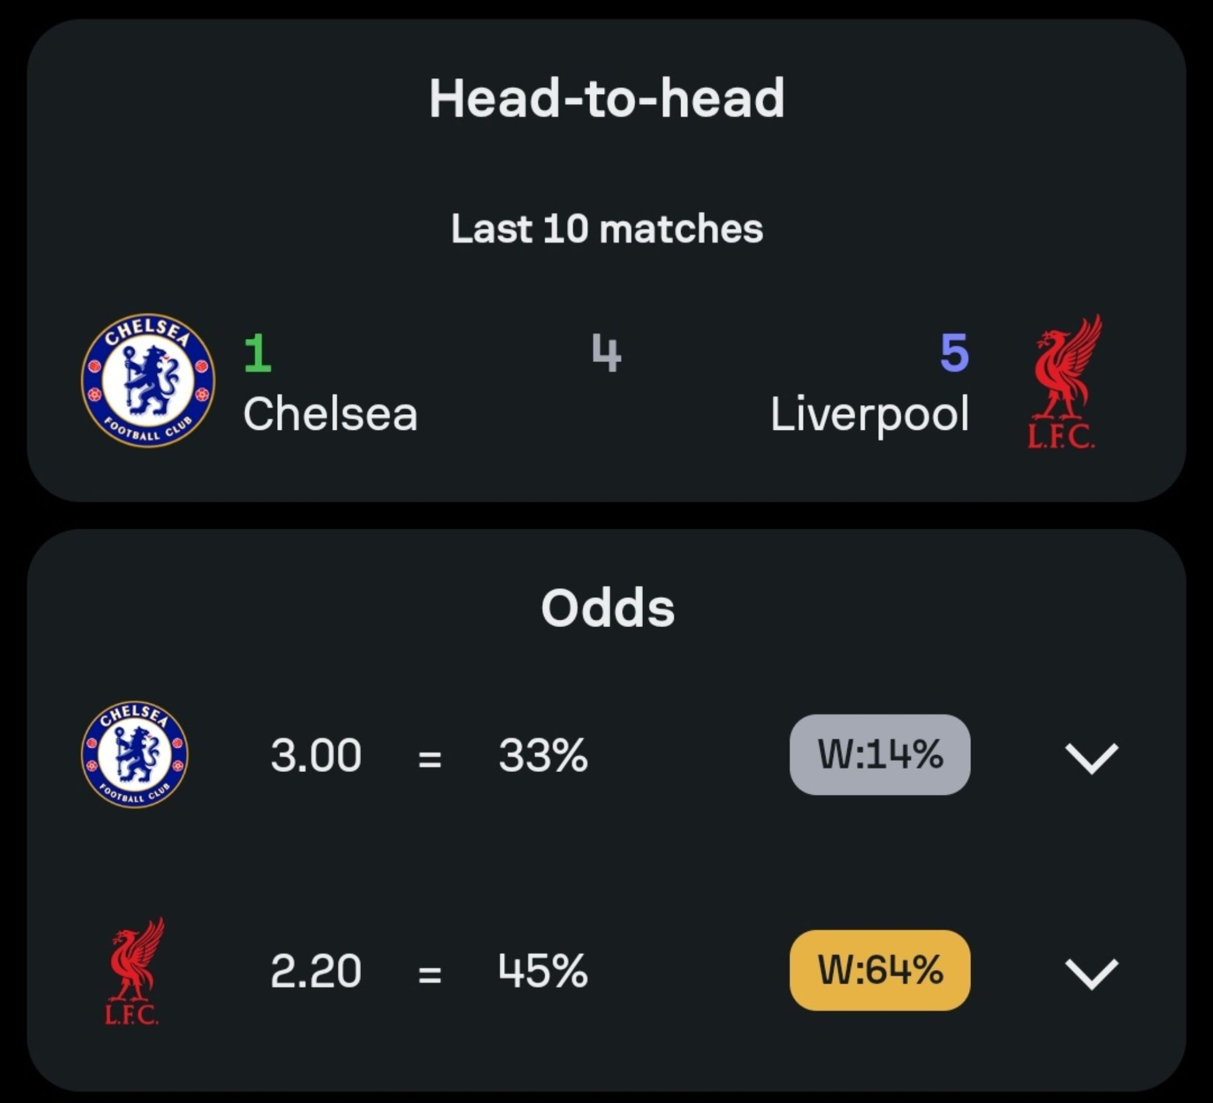The height and width of the screenshot is (1103, 1213).
Task: Click the Liverpool crest in Head-to-head section
Action: [x=1065, y=381]
